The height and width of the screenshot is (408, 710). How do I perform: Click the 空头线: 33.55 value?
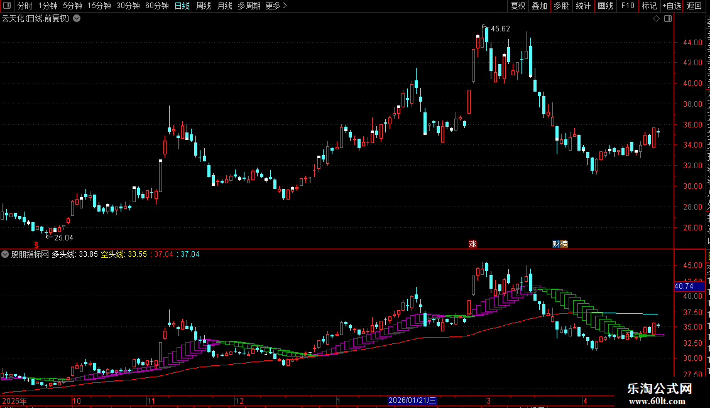click(124, 254)
